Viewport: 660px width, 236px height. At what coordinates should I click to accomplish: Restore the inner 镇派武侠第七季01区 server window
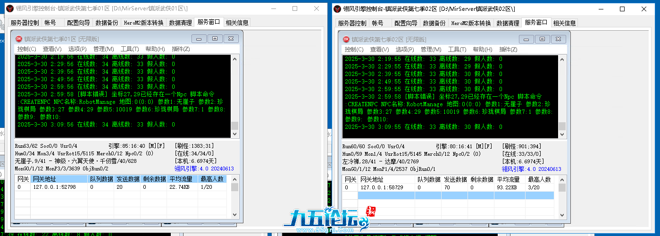click(215, 39)
